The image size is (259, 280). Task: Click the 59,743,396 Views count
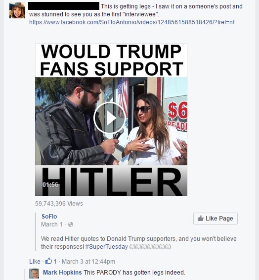click(59, 204)
